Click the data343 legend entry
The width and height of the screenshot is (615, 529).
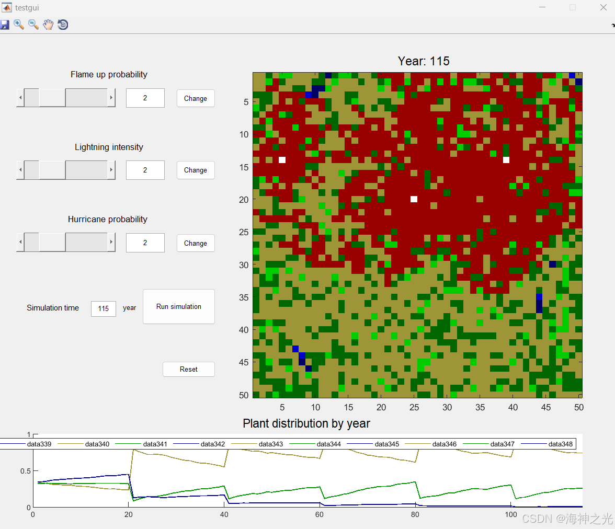[x=257, y=444]
